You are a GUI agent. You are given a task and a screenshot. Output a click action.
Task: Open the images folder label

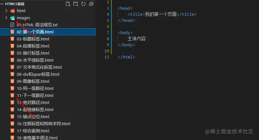[24, 18]
